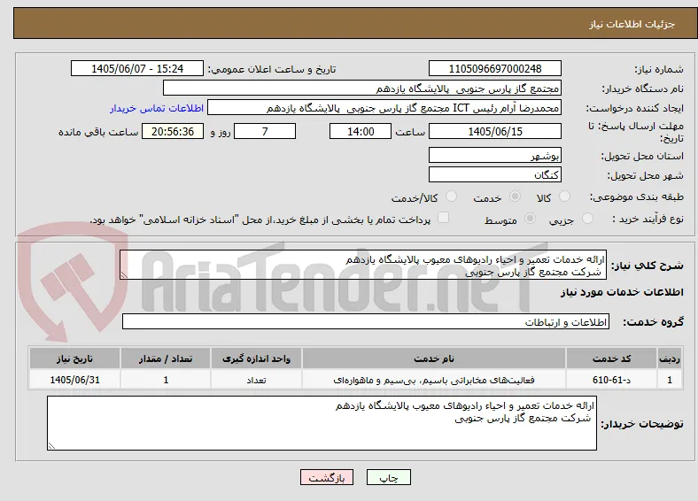Click the تاریخ نیاز column header
This screenshot has width=698, height=501.
pyautogui.click(x=74, y=358)
